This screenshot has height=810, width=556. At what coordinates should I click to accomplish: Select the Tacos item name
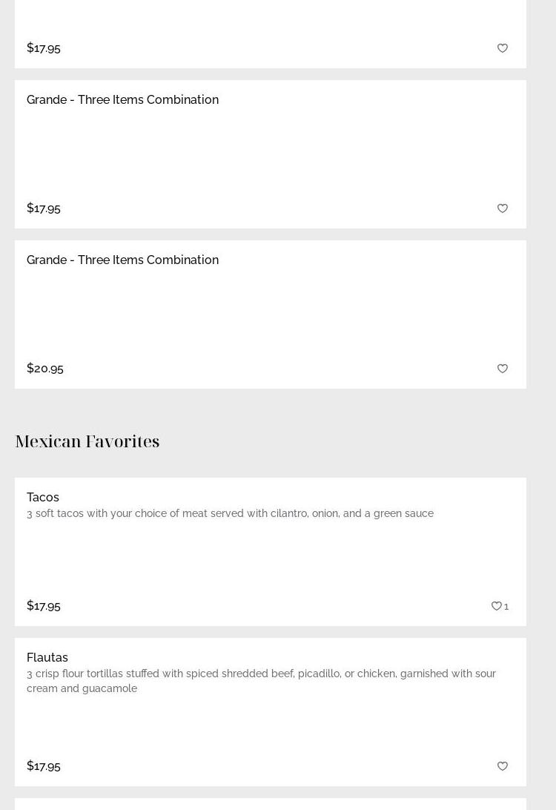43,497
